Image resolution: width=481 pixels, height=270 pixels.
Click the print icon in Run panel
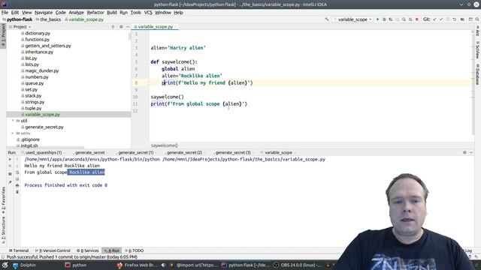point(17,185)
